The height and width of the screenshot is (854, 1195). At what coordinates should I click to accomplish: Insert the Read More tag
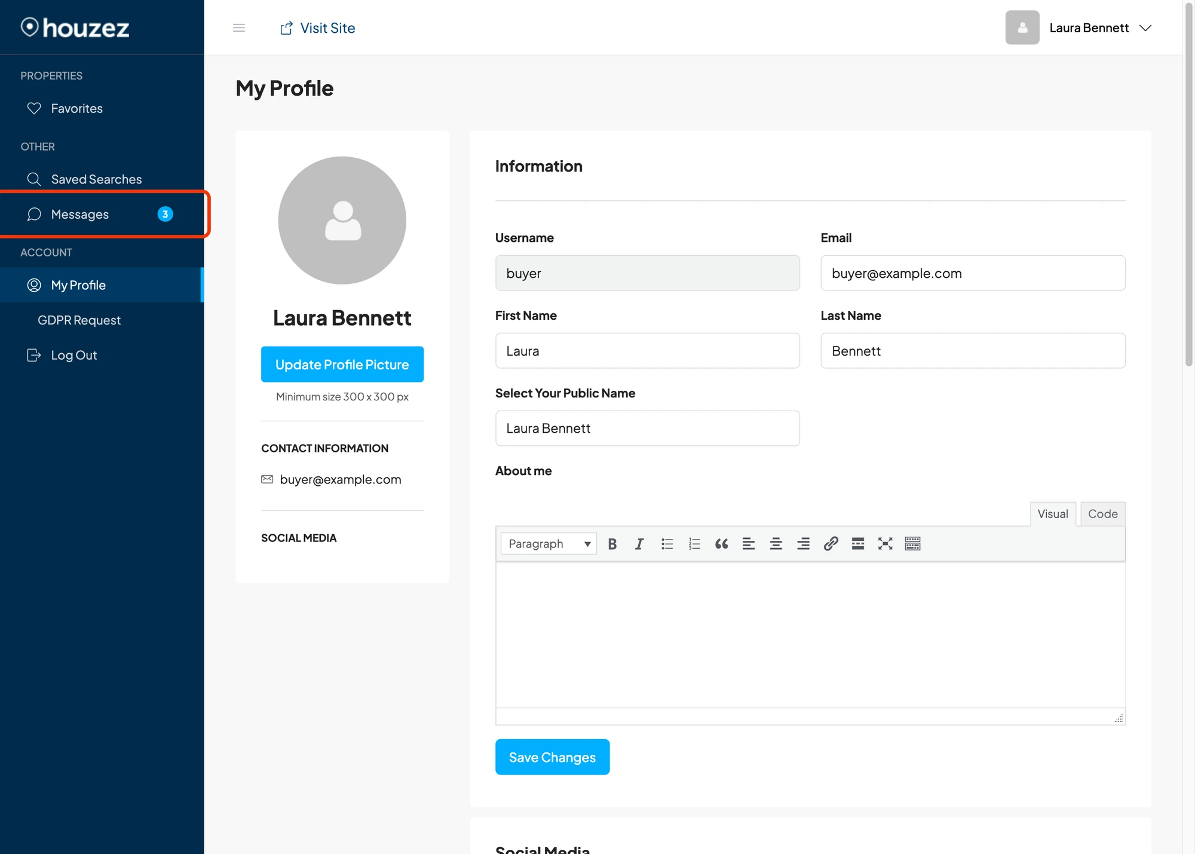[858, 544]
